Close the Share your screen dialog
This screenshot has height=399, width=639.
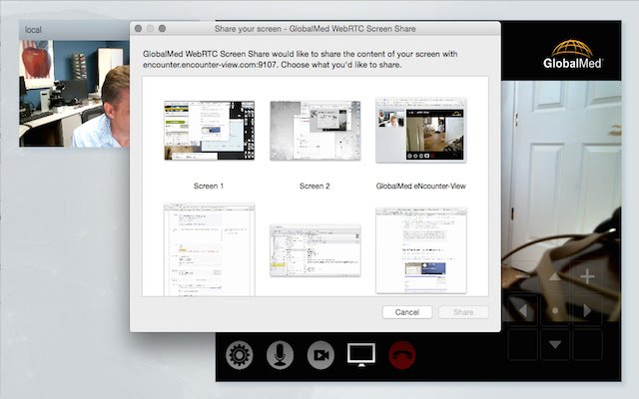[138, 29]
